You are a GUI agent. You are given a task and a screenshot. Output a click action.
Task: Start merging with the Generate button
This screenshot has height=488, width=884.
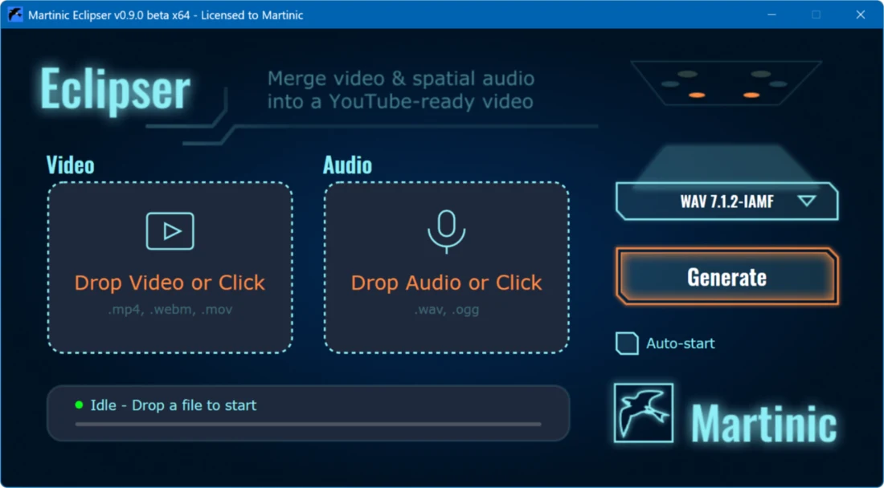coord(726,276)
